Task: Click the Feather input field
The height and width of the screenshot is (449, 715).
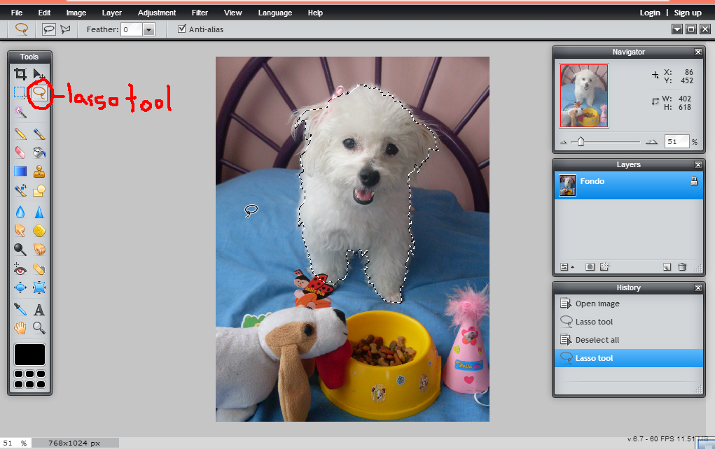Action: point(132,30)
